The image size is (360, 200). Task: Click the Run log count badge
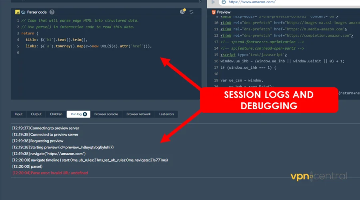85,114
